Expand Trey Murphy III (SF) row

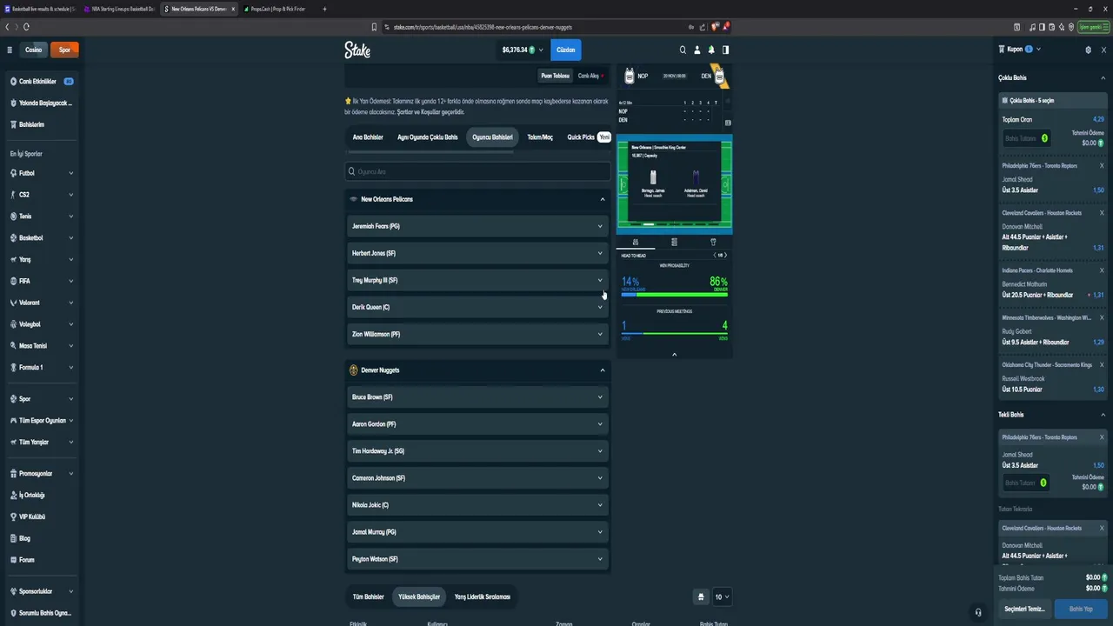477,280
